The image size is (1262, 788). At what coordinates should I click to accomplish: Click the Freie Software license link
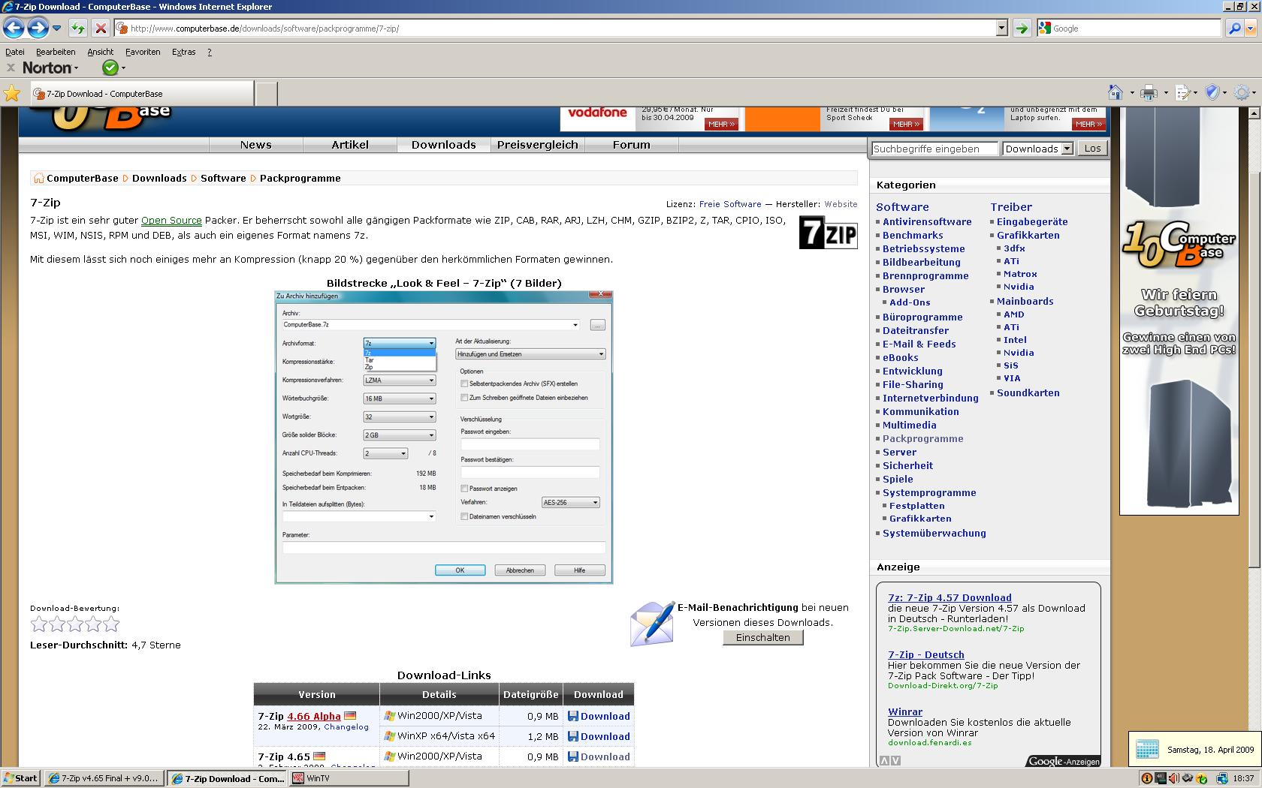click(x=730, y=204)
